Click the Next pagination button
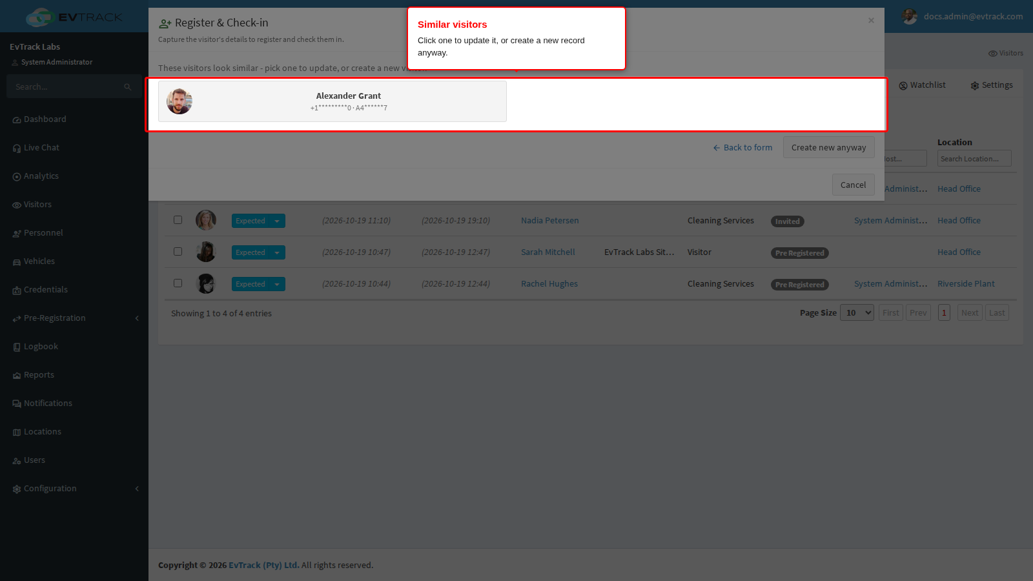The width and height of the screenshot is (1033, 581). click(970, 313)
